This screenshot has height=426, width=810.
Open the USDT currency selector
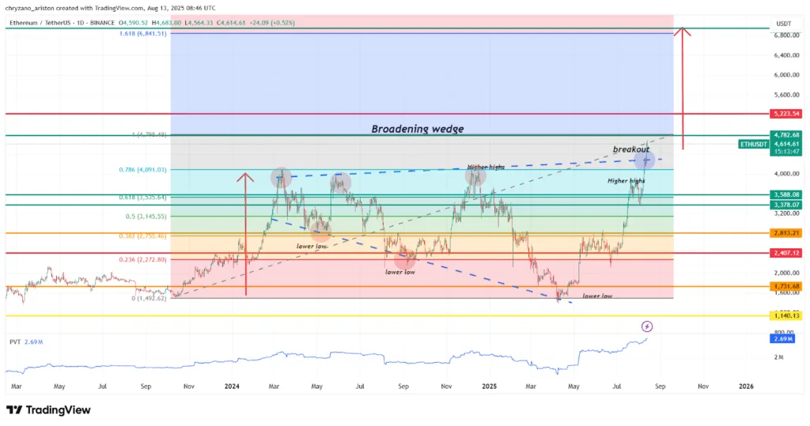pos(784,23)
